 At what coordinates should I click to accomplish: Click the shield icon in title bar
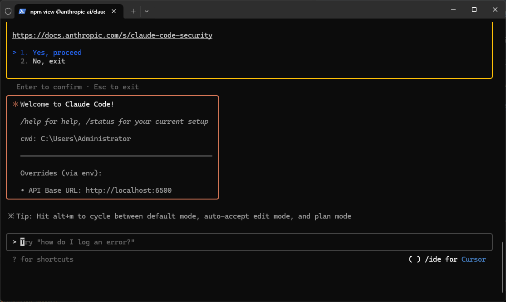[8, 11]
